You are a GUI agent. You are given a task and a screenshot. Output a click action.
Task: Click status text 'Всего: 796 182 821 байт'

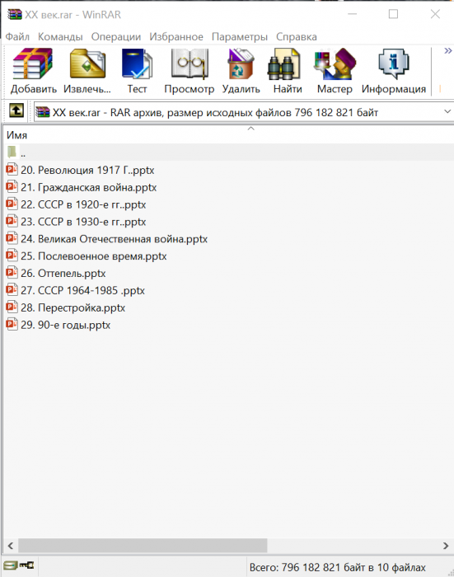click(308, 567)
